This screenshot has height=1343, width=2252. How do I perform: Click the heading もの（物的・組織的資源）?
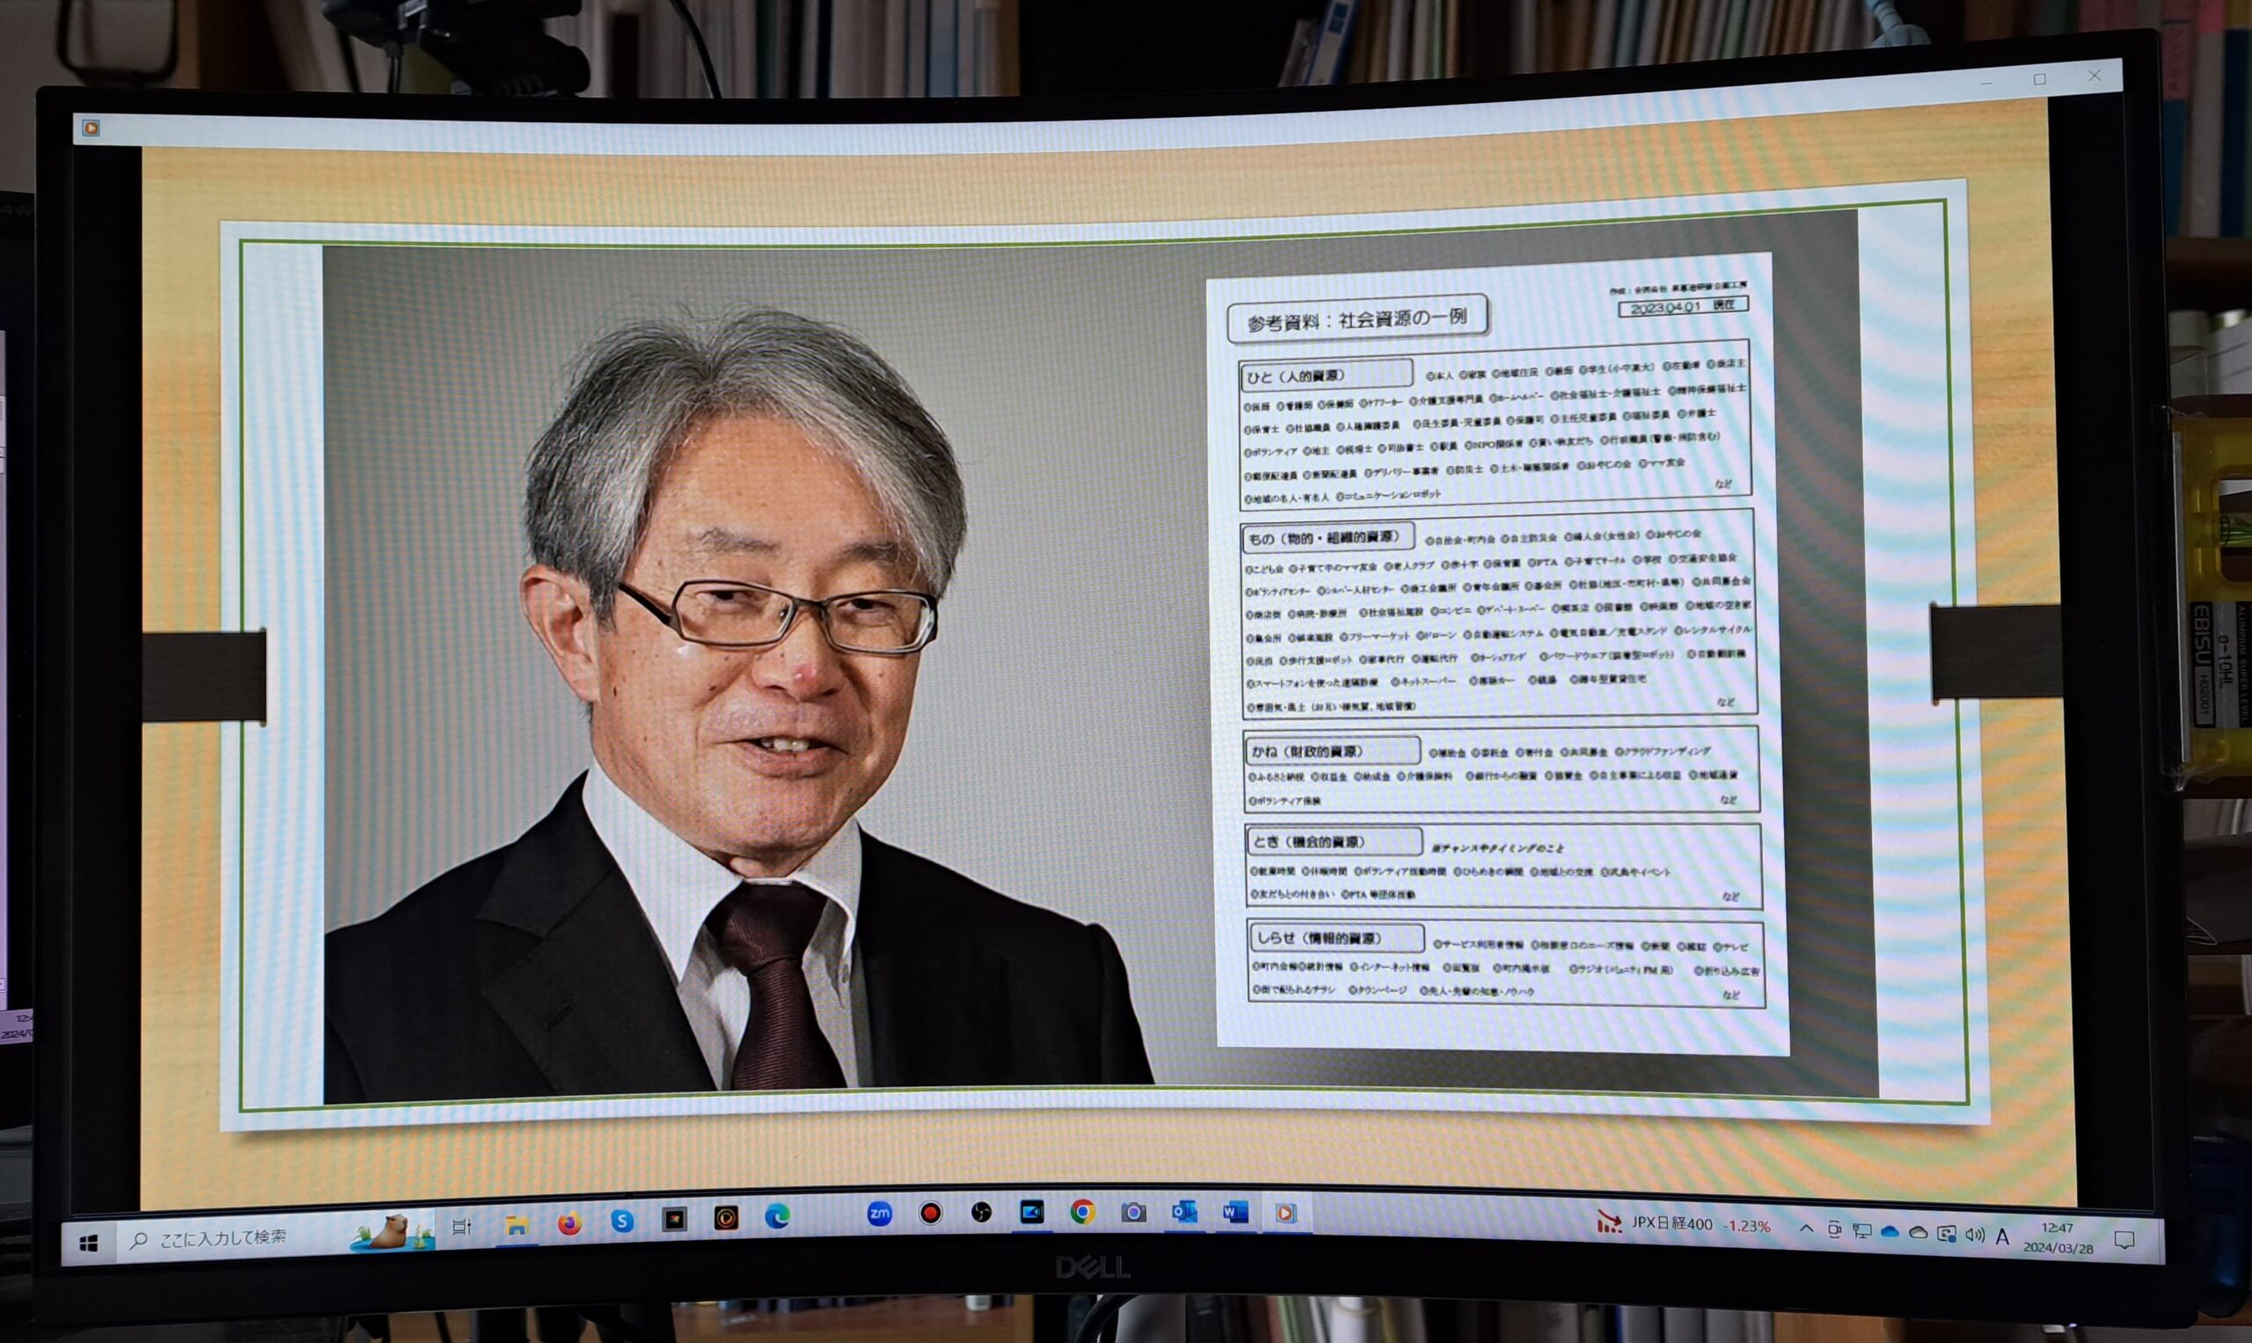click(x=1327, y=537)
